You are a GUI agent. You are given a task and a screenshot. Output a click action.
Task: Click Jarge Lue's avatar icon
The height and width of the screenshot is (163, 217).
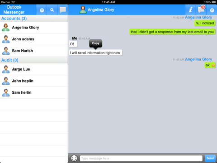(x=6, y=69)
